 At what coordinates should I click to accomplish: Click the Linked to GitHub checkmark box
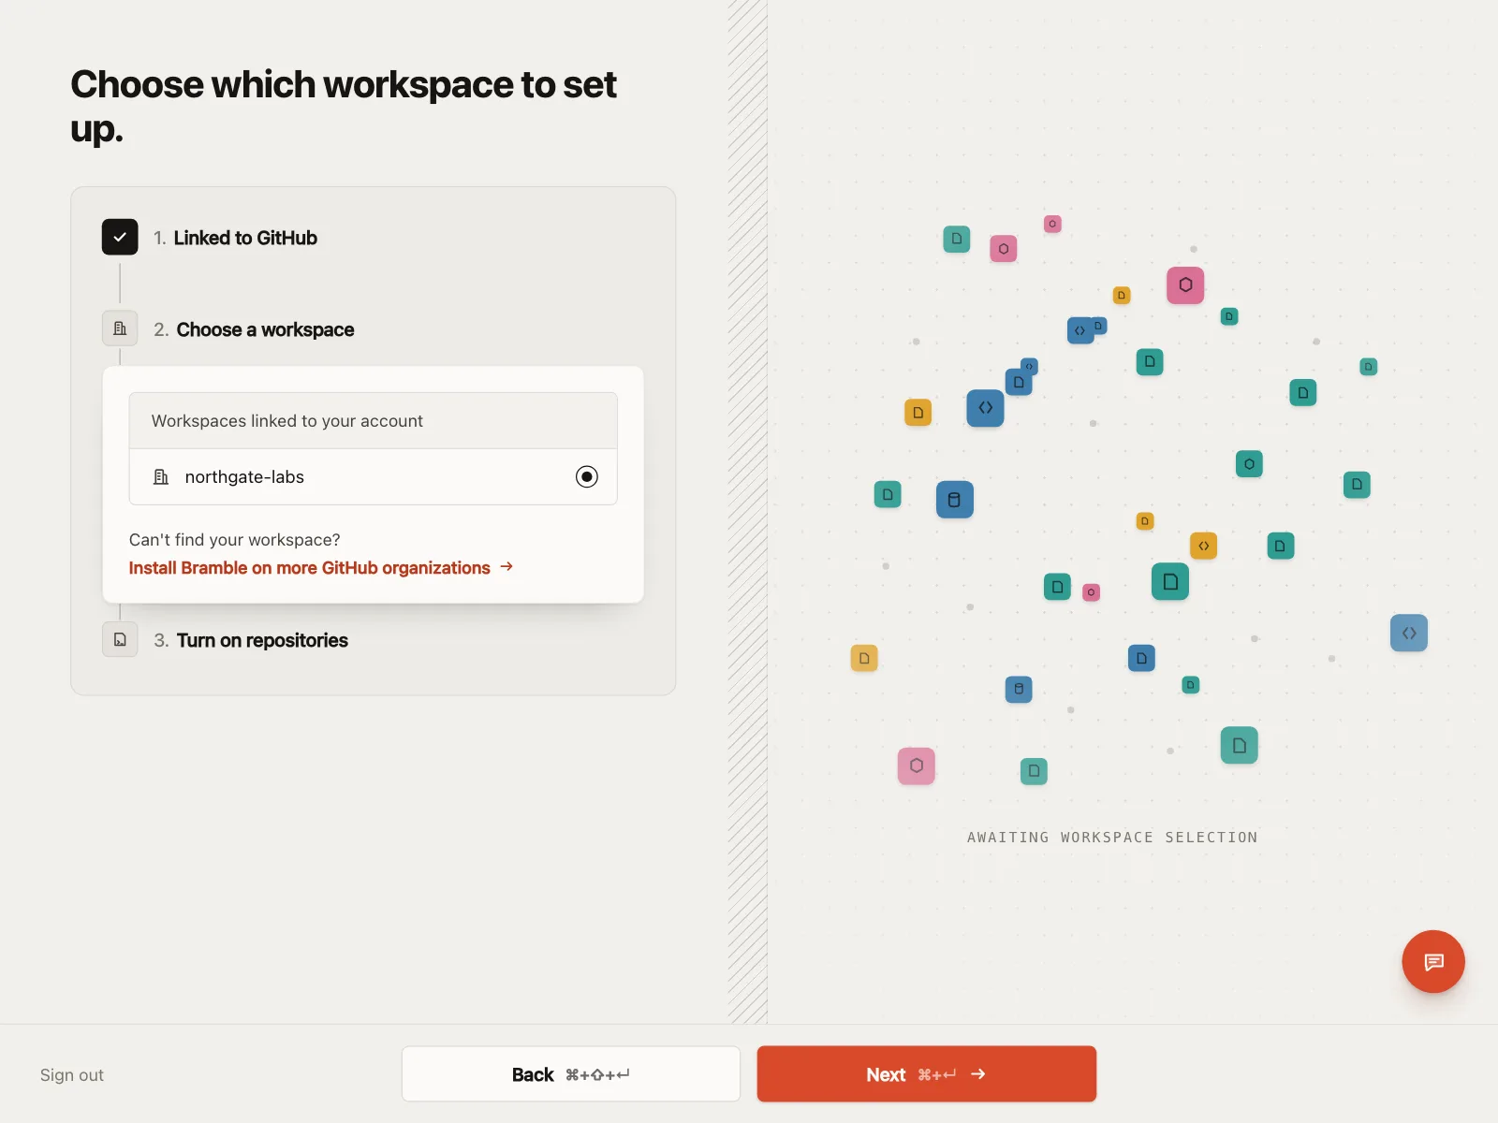coord(120,237)
